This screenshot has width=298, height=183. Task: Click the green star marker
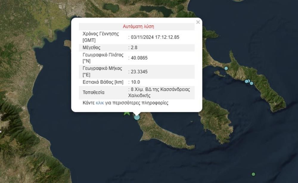pyautogui.click(x=127, y=113)
